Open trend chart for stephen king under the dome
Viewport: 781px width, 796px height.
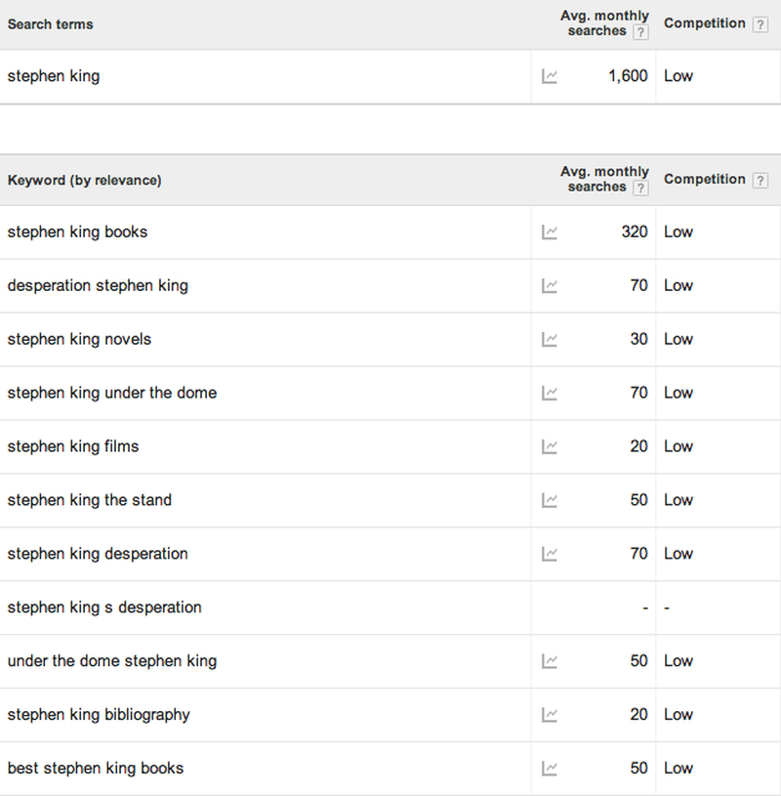tap(549, 393)
